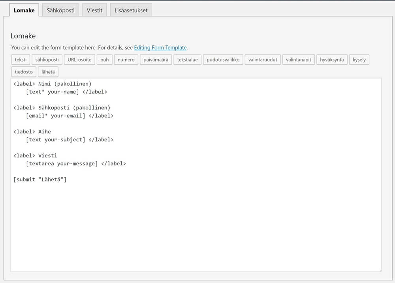Click the tekstialue tag button
The image size is (395, 283).
point(187,60)
